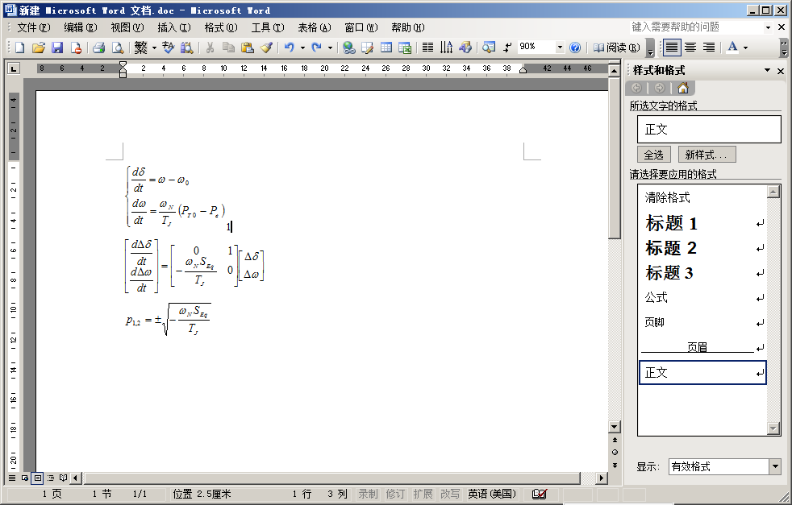Expand the font color dropdown arrow
The width and height of the screenshot is (792, 505).
tap(745, 48)
